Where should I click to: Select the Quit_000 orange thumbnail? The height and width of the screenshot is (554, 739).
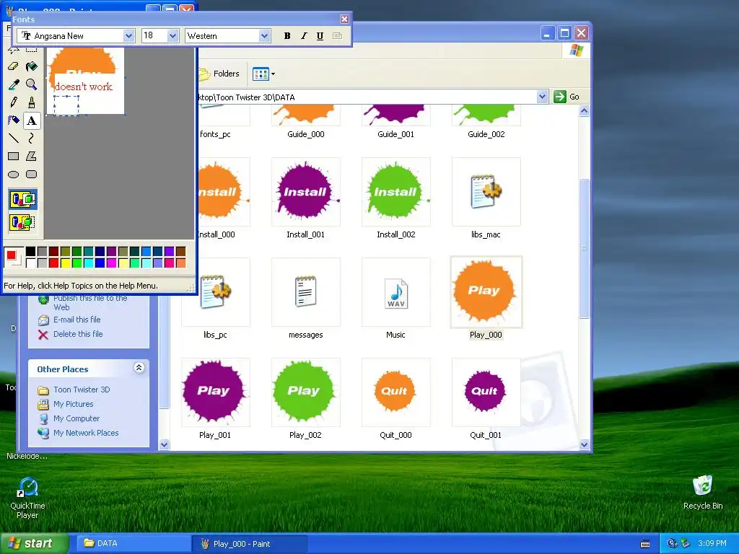pyautogui.click(x=396, y=392)
